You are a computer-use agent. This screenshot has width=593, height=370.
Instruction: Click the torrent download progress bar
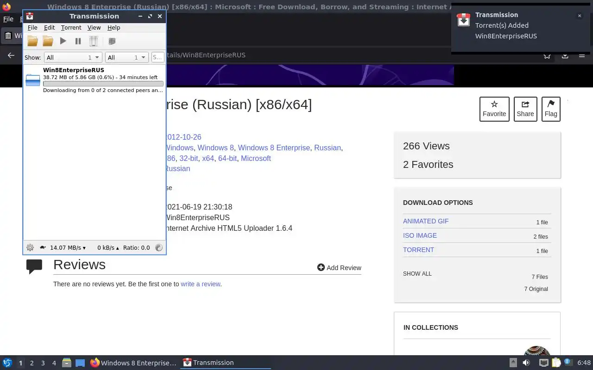tap(103, 84)
